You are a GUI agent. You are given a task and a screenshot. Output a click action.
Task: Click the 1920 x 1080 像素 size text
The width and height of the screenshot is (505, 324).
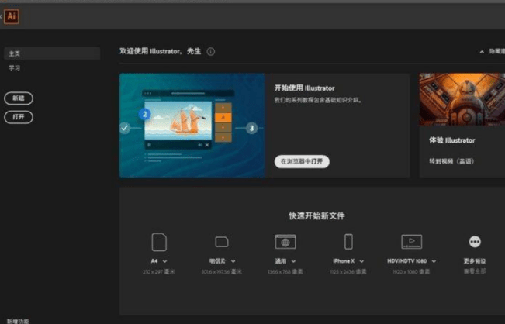[411, 272]
